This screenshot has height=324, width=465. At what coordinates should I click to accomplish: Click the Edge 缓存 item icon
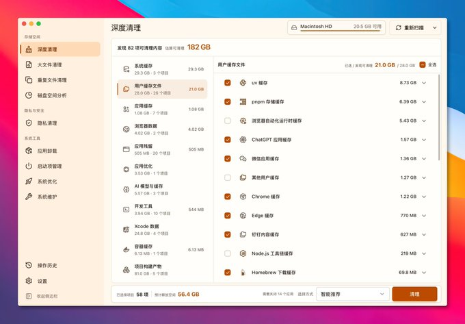click(x=243, y=216)
